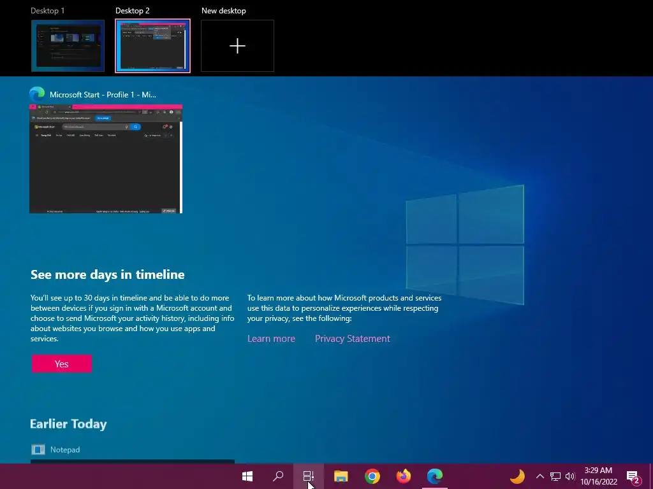Open the Privacy Statement link
This screenshot has height=489, width=653.
point(352,339)
